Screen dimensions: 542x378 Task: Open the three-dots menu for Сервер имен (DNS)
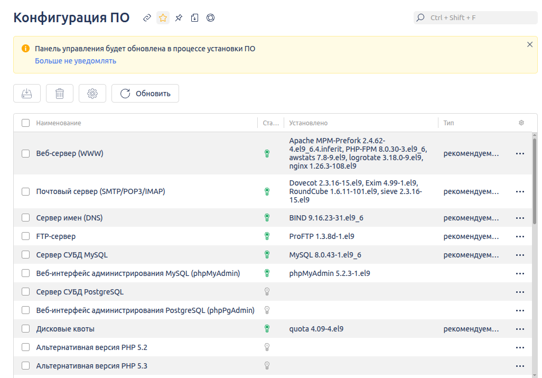[520, 218]
